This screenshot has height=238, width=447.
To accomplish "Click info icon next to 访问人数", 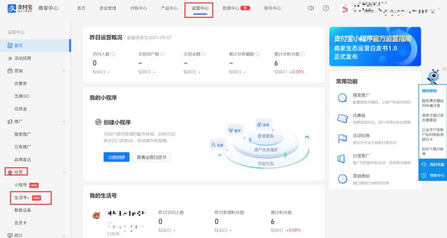I will (x=113, y=54).
